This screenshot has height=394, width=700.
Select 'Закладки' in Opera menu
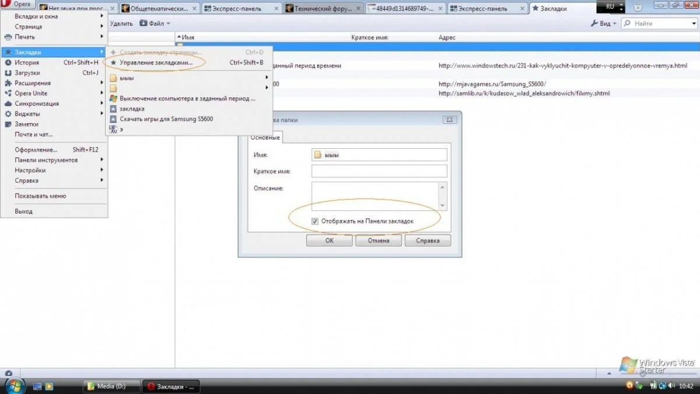(x=54, y=52)
